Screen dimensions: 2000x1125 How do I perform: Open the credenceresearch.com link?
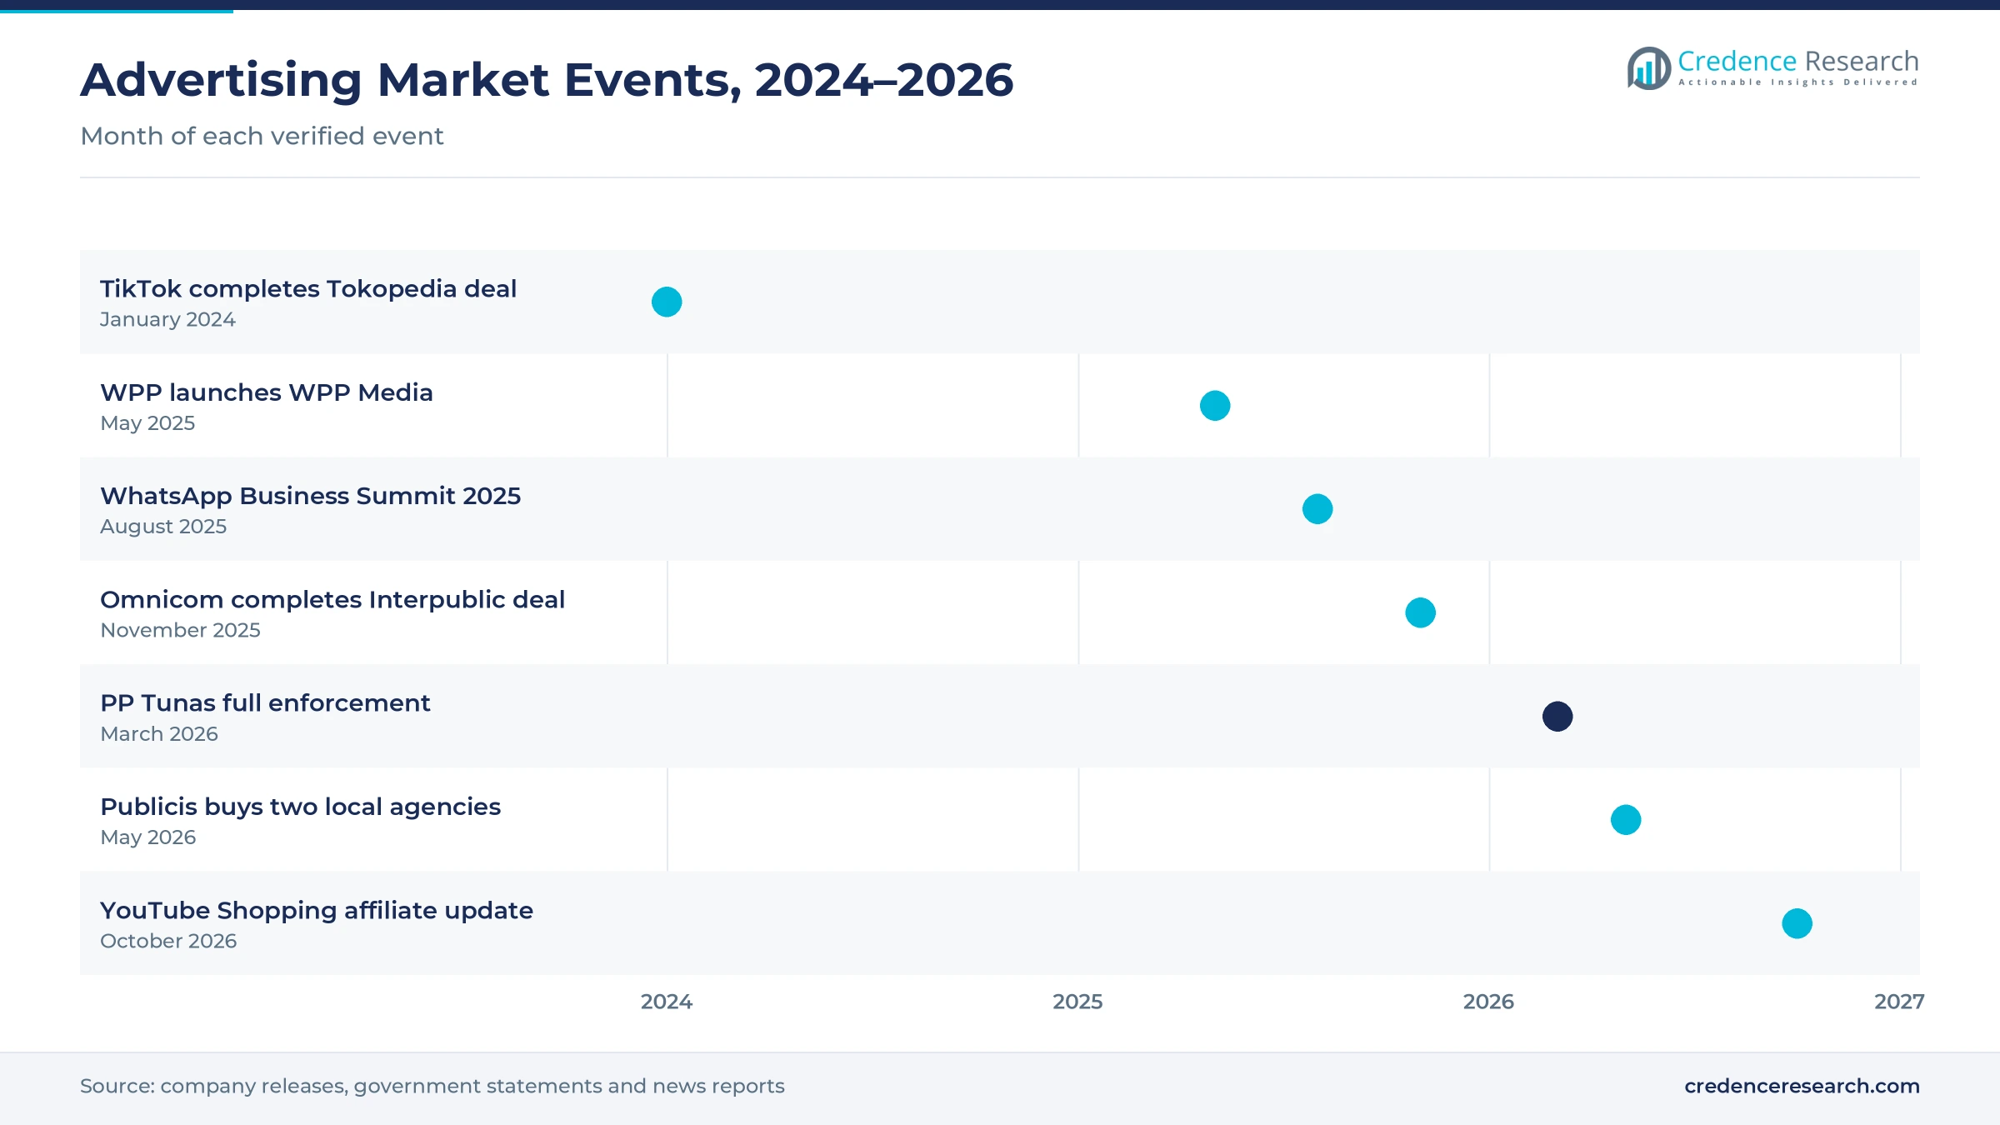[x=1802, y=1086]
